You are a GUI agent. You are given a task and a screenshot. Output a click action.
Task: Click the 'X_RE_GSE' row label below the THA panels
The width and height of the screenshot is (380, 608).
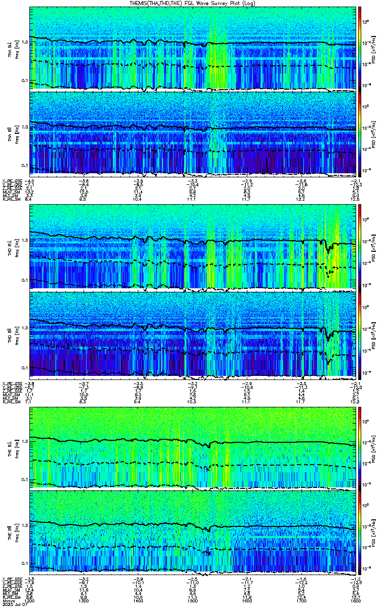(x=12, y=181)
